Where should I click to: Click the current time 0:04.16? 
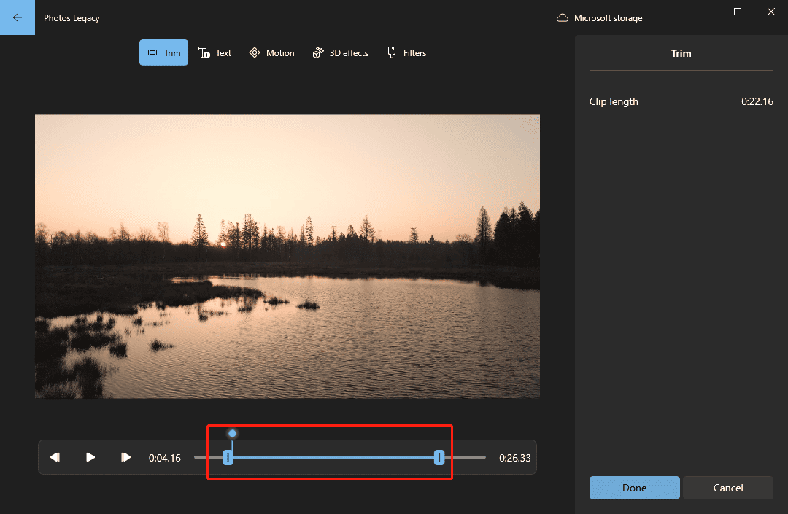[164, 458]
